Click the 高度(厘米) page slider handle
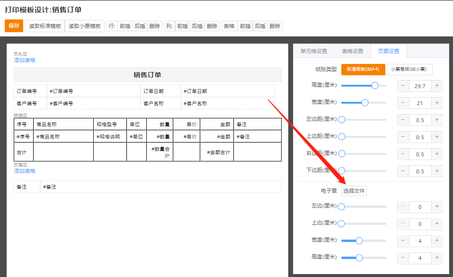The image size is (453, 277). pyautogui.click(x=375, y=86)
